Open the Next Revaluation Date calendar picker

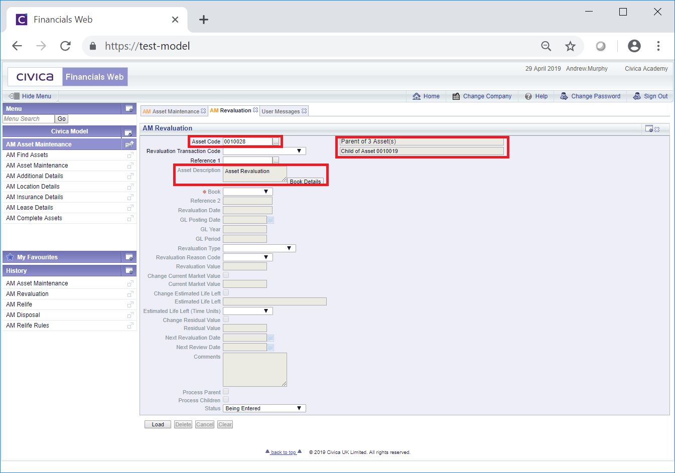(x=271, y=338)
